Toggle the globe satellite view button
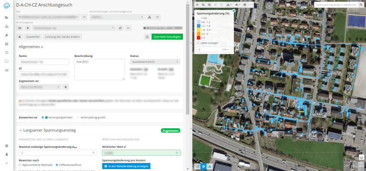The height and width of the screenshot is (171, 366). tap(203, 166)
